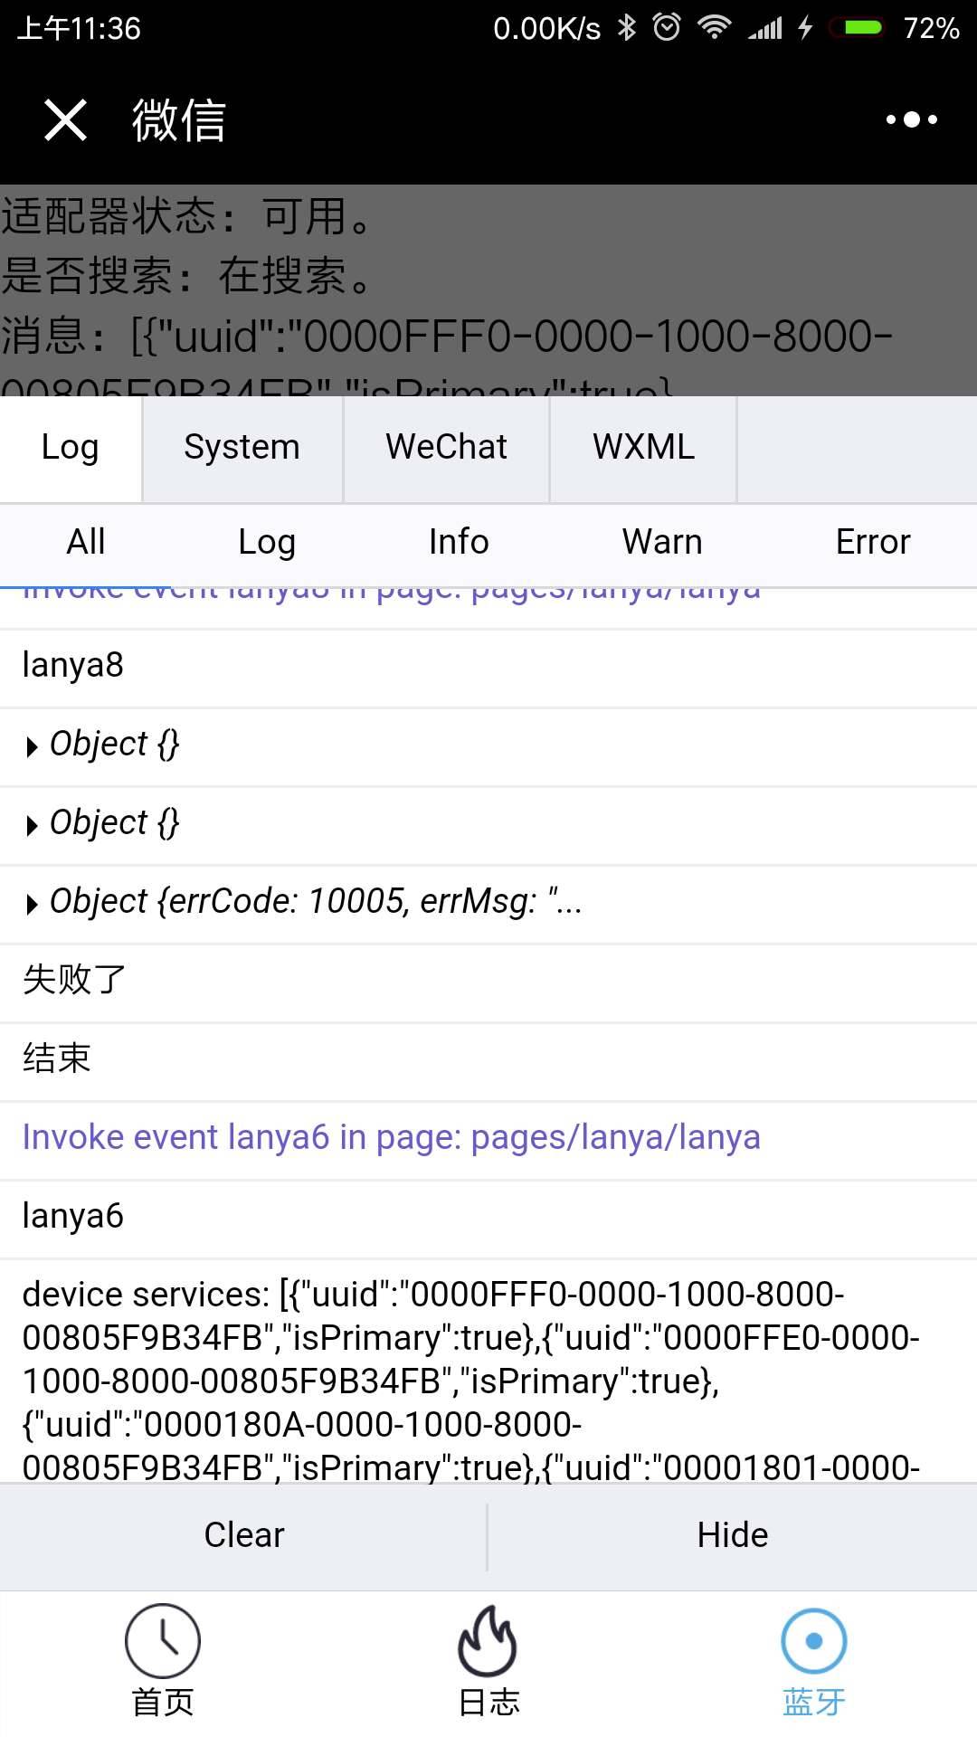Tap the 上午11:36 clock in status bar
977x1737 pixels.
coord(80,29)
